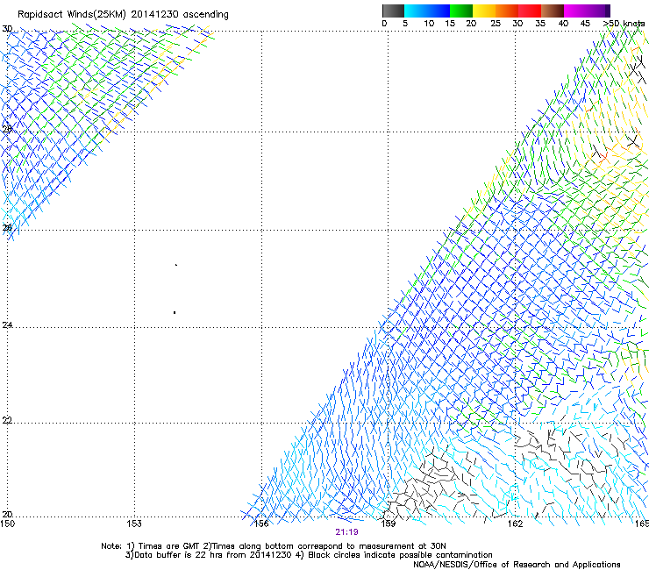Click the latitude label '30'
Viewport: 649px width, 570px height.
point(7,29)
